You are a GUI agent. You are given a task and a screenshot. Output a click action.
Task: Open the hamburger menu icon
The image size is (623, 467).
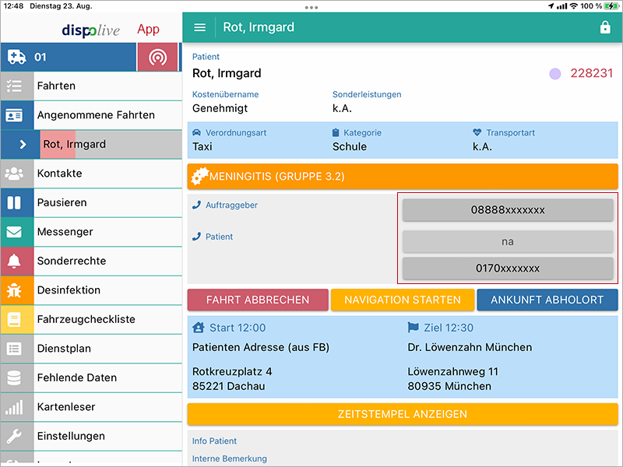point(200,27)
